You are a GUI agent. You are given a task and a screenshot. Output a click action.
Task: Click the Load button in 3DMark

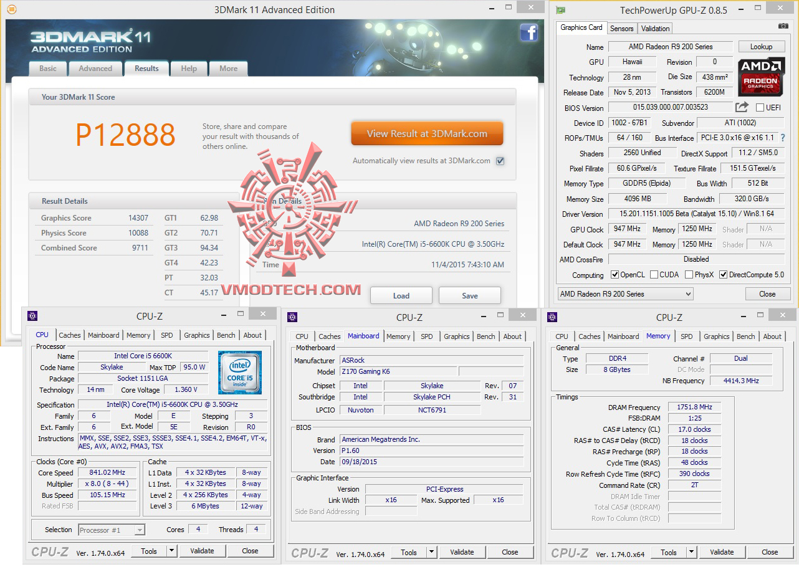click(x=401, y=295)
